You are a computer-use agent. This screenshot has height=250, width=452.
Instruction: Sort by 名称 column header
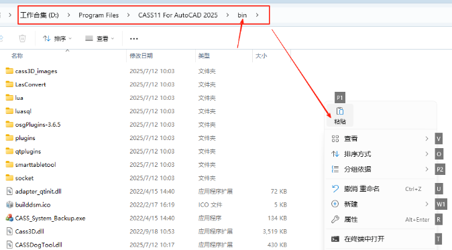[17, 56]
